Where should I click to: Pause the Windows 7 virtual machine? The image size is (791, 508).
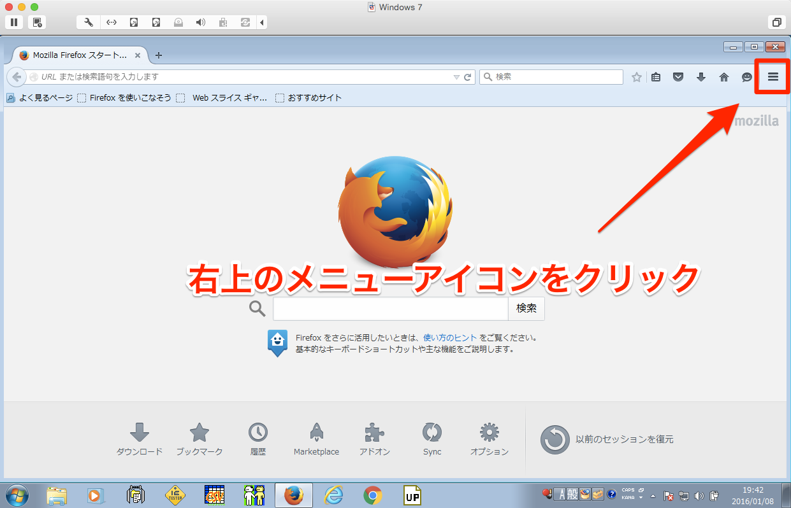point(14,22)
